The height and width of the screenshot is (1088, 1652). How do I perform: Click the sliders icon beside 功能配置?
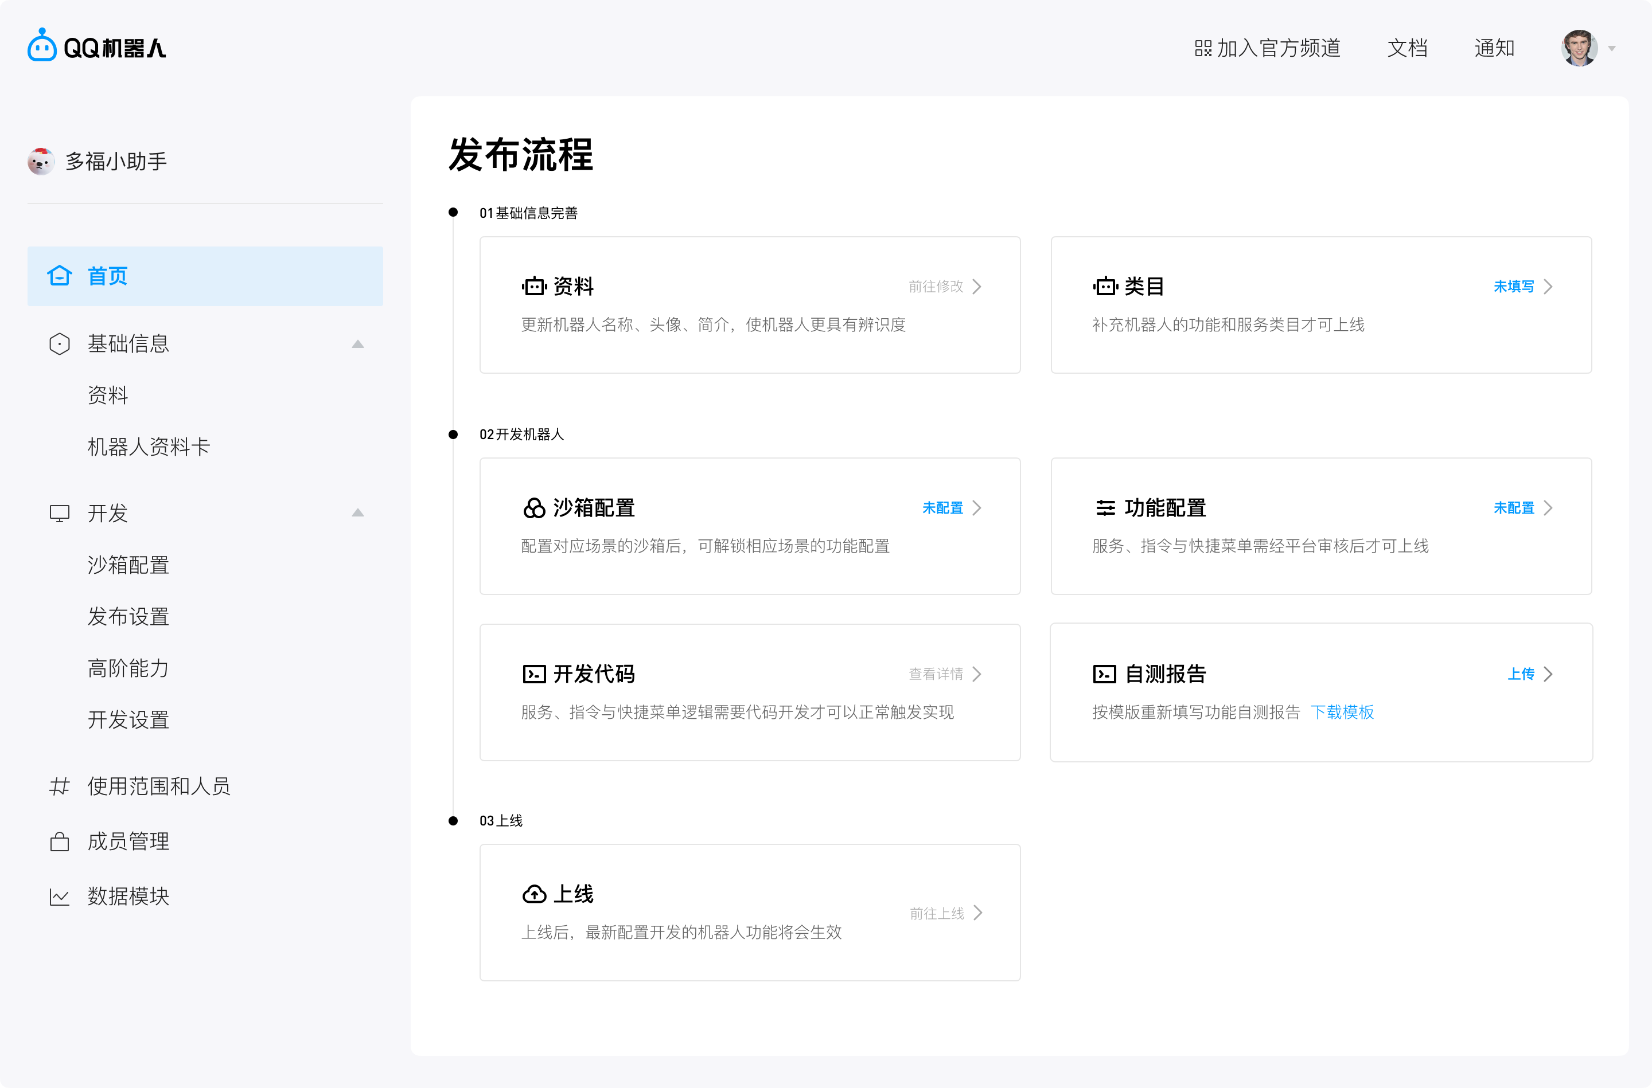[x=1105, y=507]
